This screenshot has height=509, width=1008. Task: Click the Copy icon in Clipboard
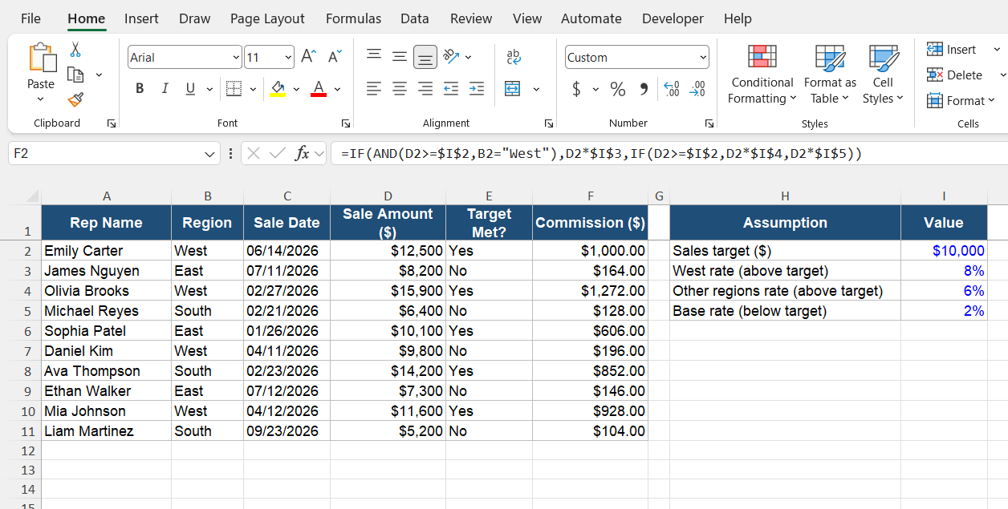click(x=75, y=75)
